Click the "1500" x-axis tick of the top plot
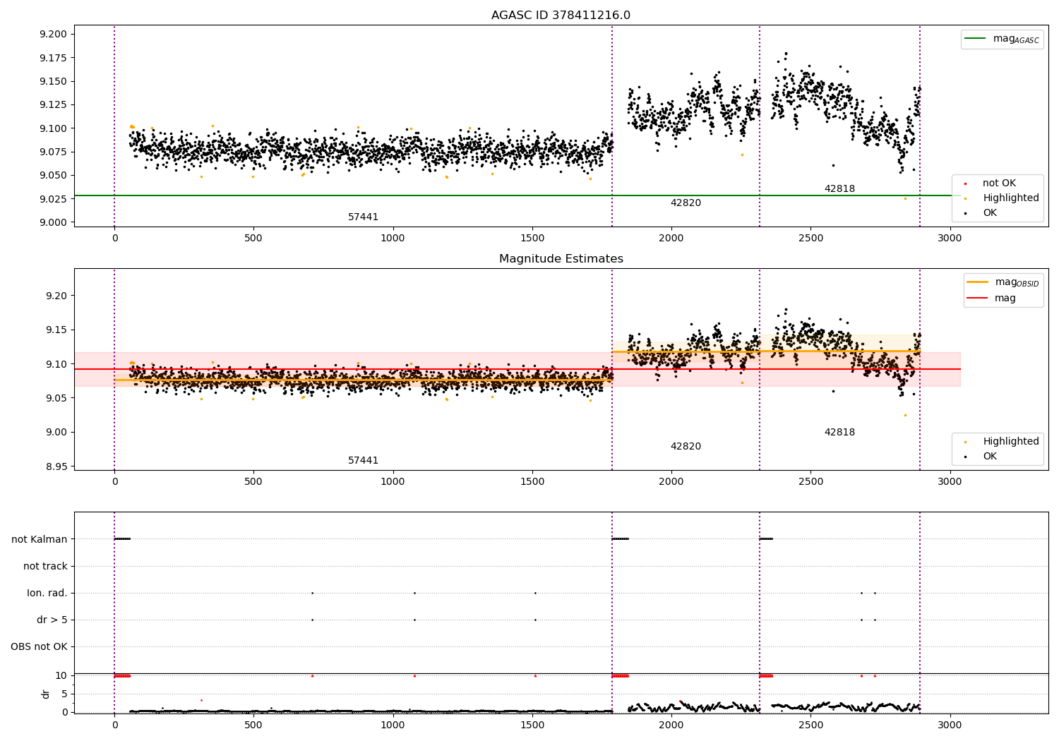The height and width of the screenshot is (741, 1059). coord(532,238)
